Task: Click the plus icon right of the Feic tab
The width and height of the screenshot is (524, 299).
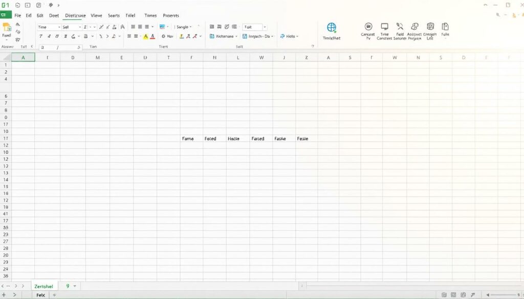Action: pos(54,295)
